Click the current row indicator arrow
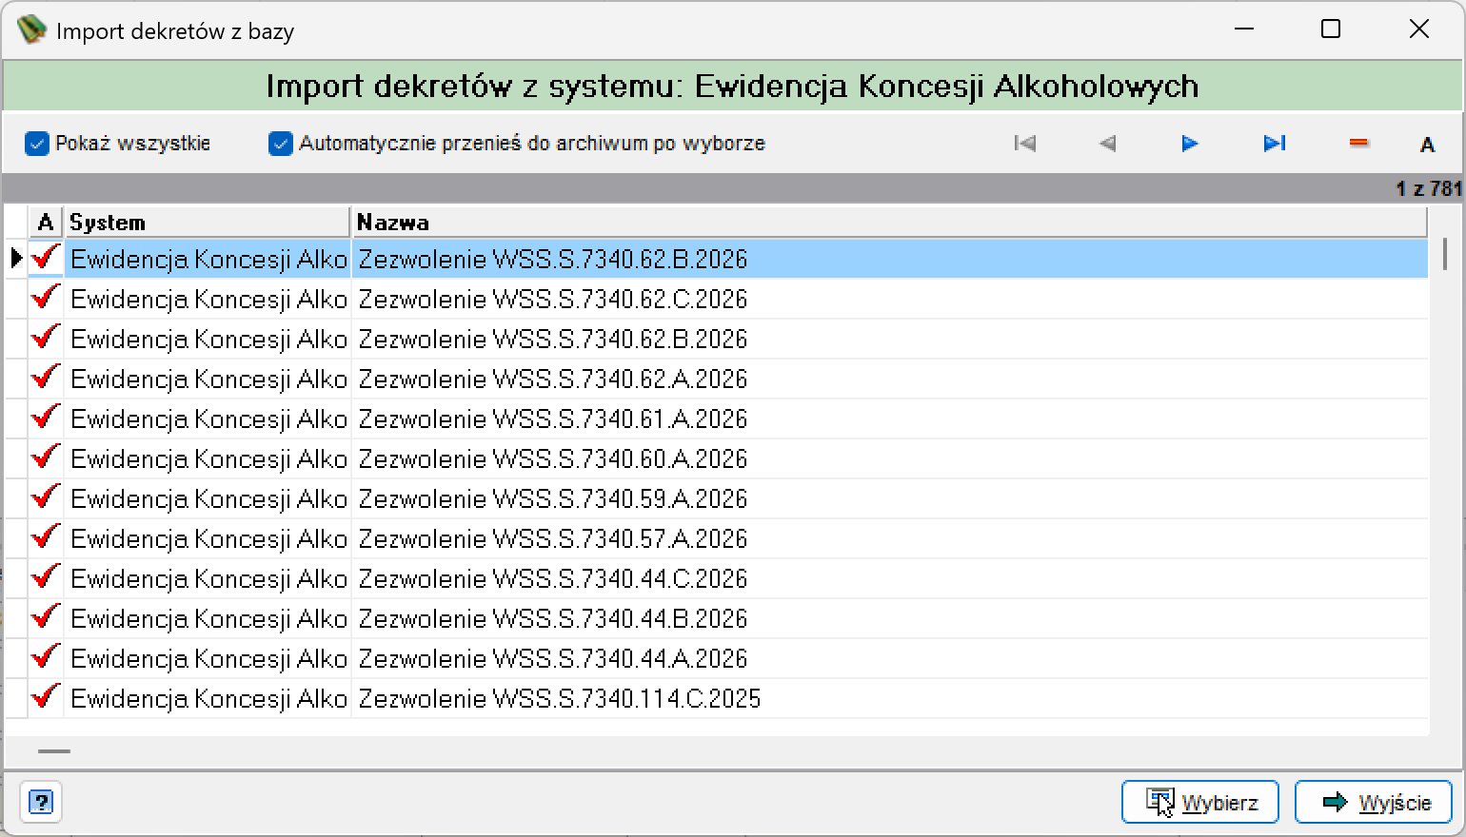Viewport: 1466px width, 837px height. [x=16, y=258]
